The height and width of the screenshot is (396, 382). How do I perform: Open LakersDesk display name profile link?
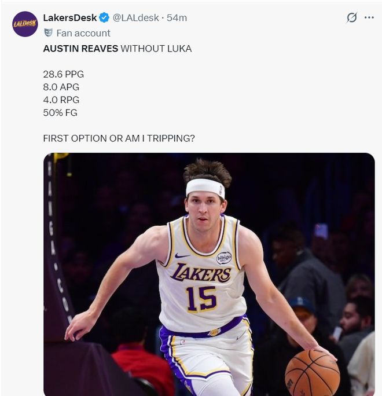coord(70,18)
